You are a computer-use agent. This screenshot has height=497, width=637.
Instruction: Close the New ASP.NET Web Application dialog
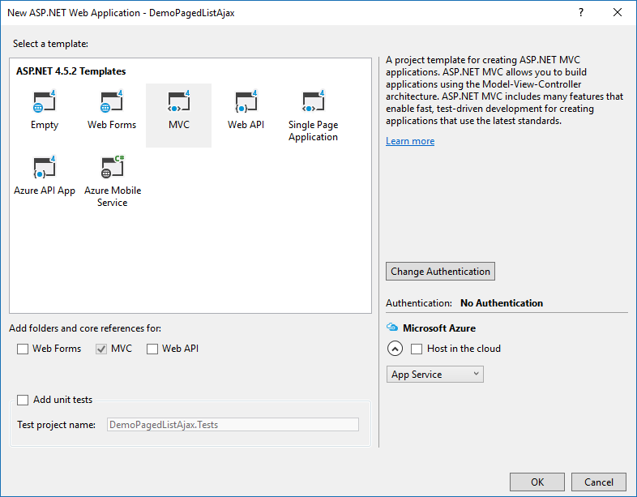(x=617, y=13)
